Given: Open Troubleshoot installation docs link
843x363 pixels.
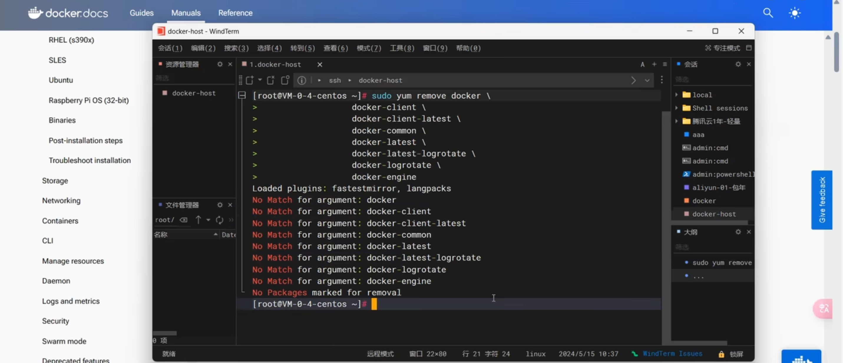Looking at the screenshot, I should coord(90,160).
